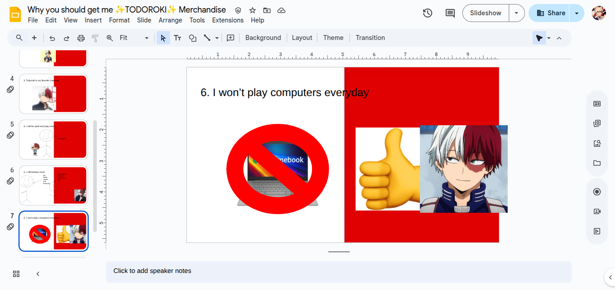Open the Google Slides home icon
The height and width of the screenshot is (290, 615).
tap(16, 14)
